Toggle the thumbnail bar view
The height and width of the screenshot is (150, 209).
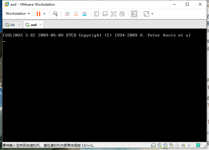(x=105, y=14)
